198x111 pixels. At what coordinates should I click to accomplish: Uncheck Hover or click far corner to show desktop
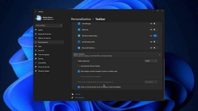(79, 87)
